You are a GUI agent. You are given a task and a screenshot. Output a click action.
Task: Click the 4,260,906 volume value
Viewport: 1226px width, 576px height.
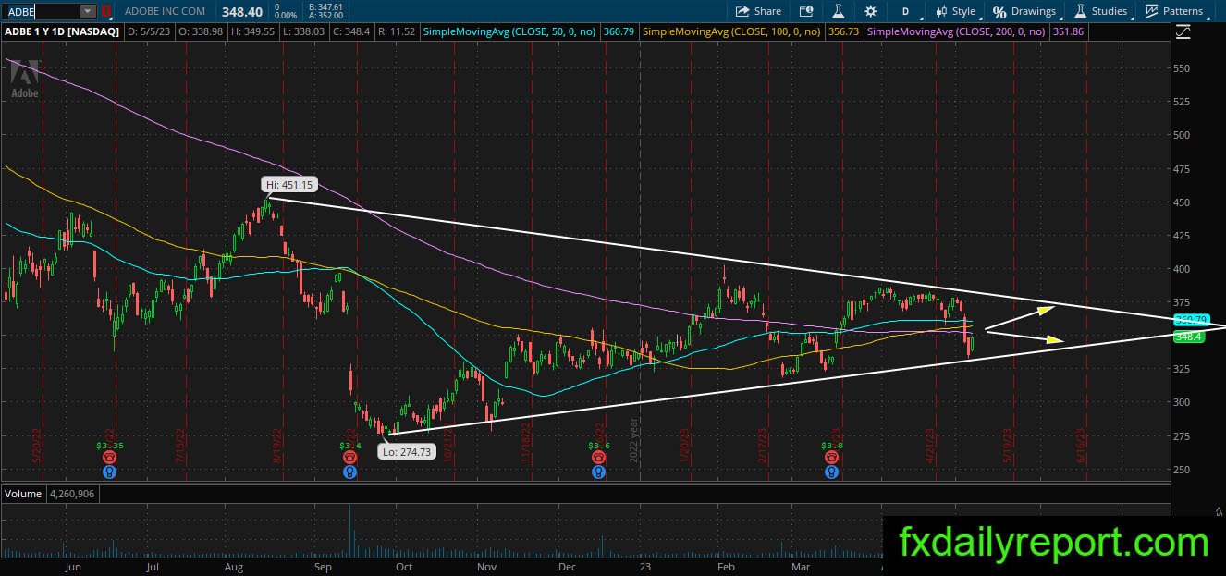click(71, 494)
